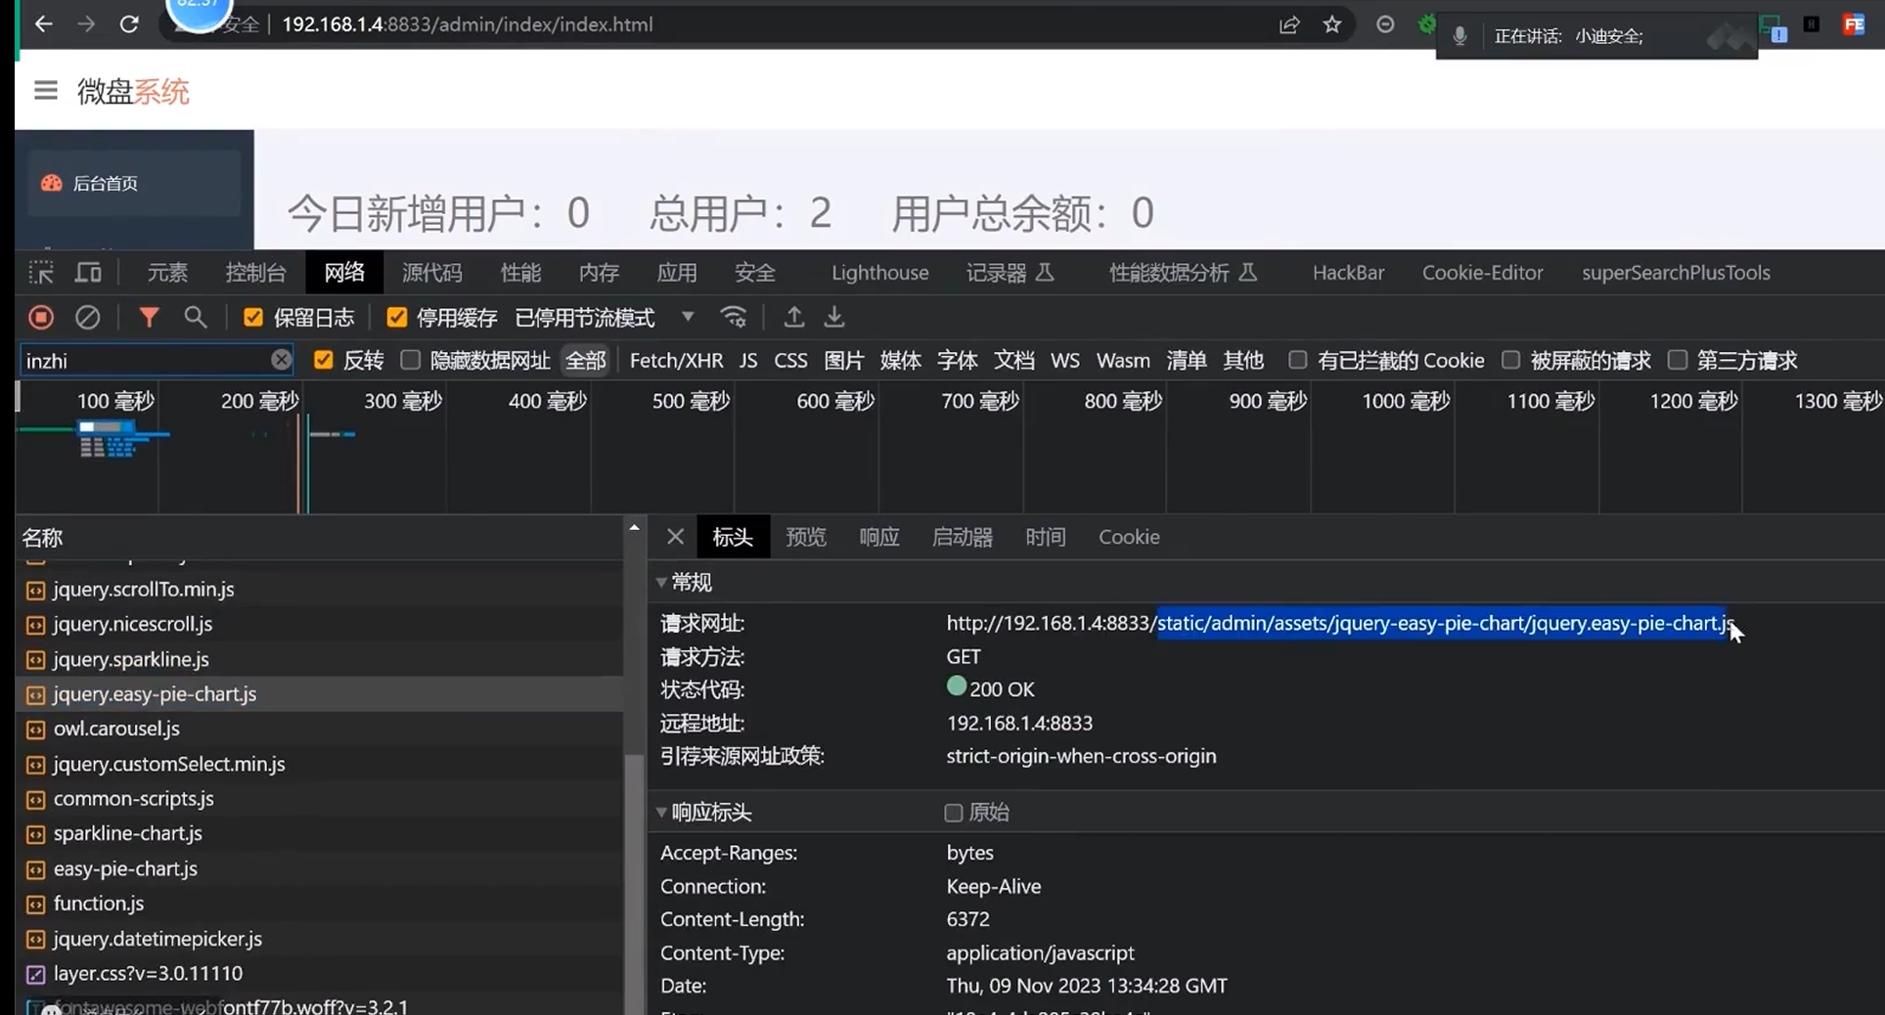Stop recording network log
The height and width of the screenshot is (1015, 1885).
41,317
